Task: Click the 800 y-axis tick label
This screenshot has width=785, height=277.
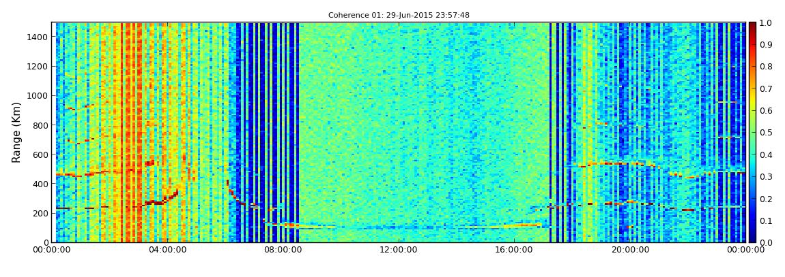Action: click(41, 125)
